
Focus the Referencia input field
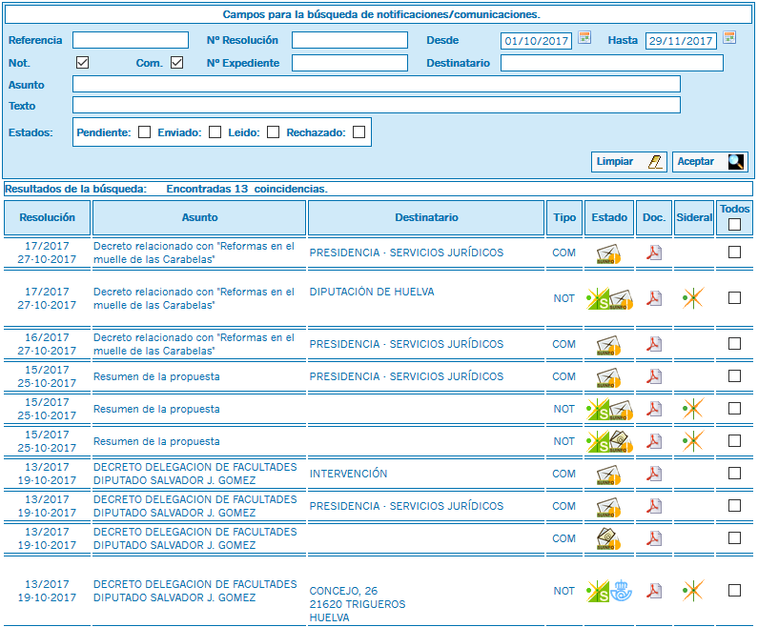pos(131,40)
